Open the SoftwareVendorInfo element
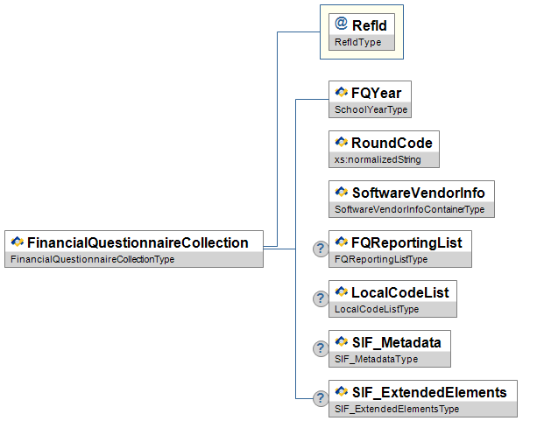 click(418, 192)
